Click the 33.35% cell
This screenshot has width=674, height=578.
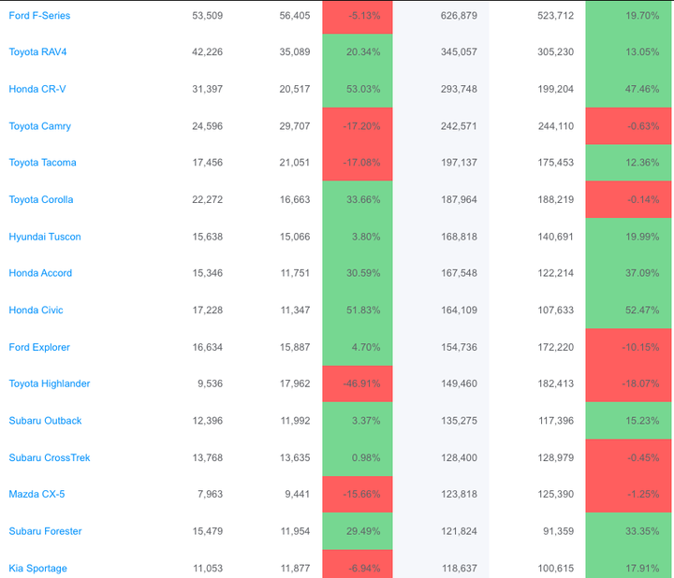click(x=628, y=531)
